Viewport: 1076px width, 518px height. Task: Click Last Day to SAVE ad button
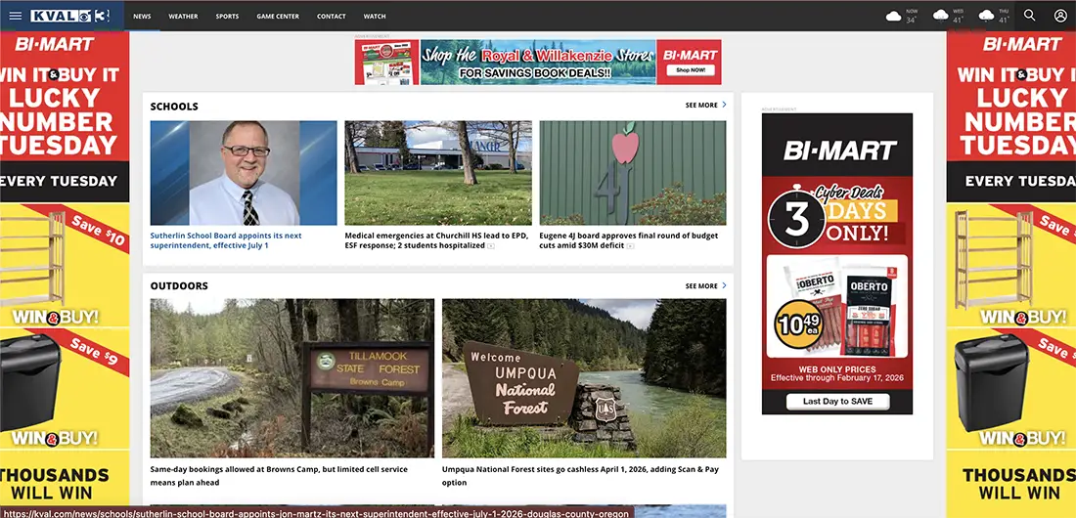tap(837, 402)
